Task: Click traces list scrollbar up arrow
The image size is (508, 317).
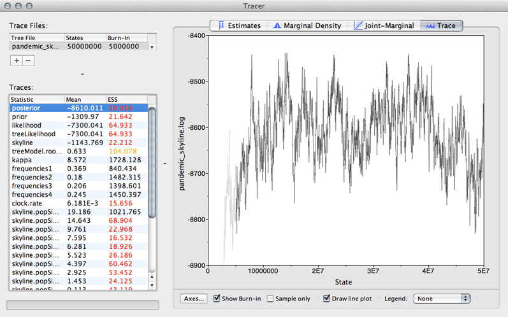Action: click(152, 277)
